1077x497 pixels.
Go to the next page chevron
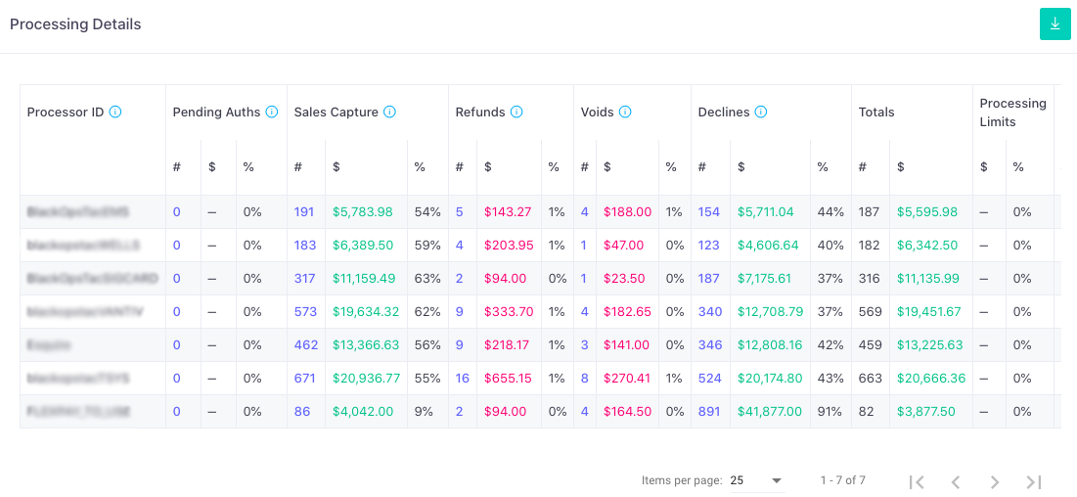[995, 481]
